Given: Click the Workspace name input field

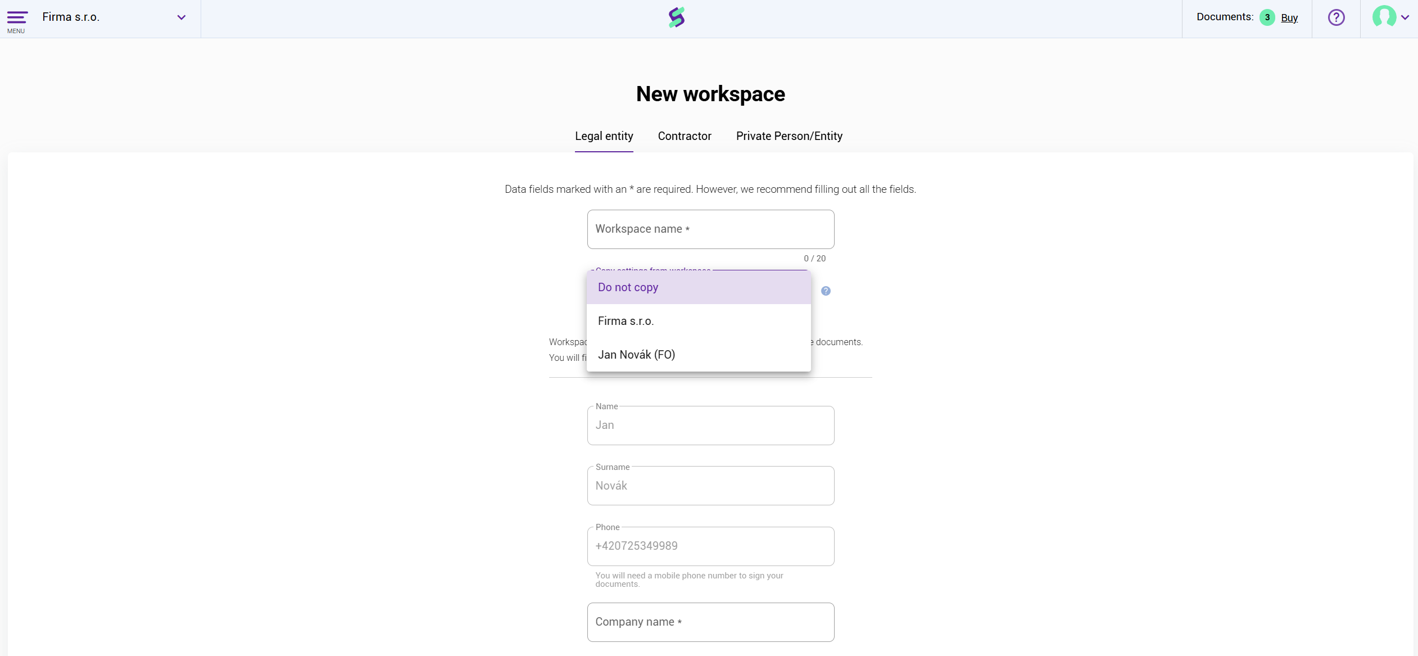Looking at the screenshot, I should pyautogui.click(x=710, y=229).
